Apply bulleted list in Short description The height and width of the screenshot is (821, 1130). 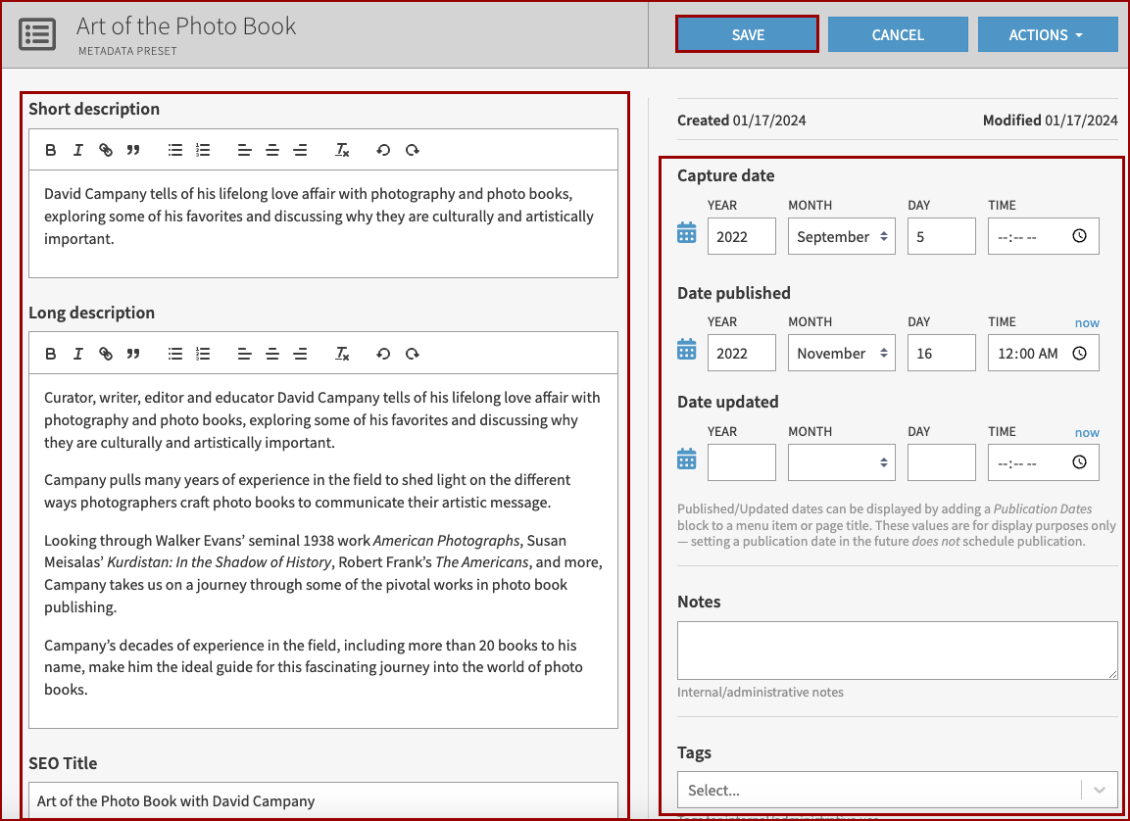pos(175,150)
